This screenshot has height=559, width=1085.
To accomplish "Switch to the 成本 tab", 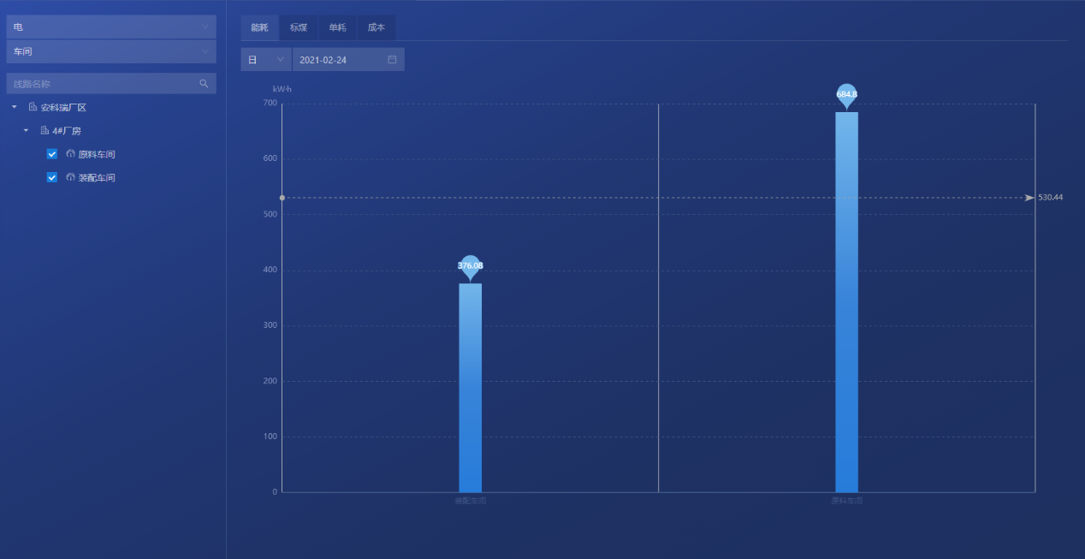I will [376, 27].
